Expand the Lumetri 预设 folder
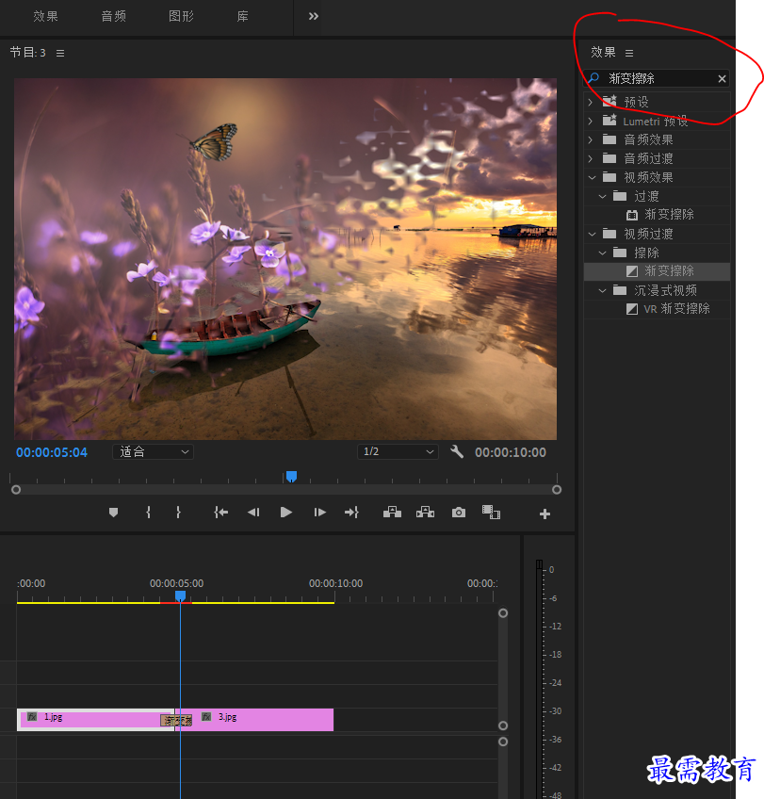 click(x=591, y=122)
